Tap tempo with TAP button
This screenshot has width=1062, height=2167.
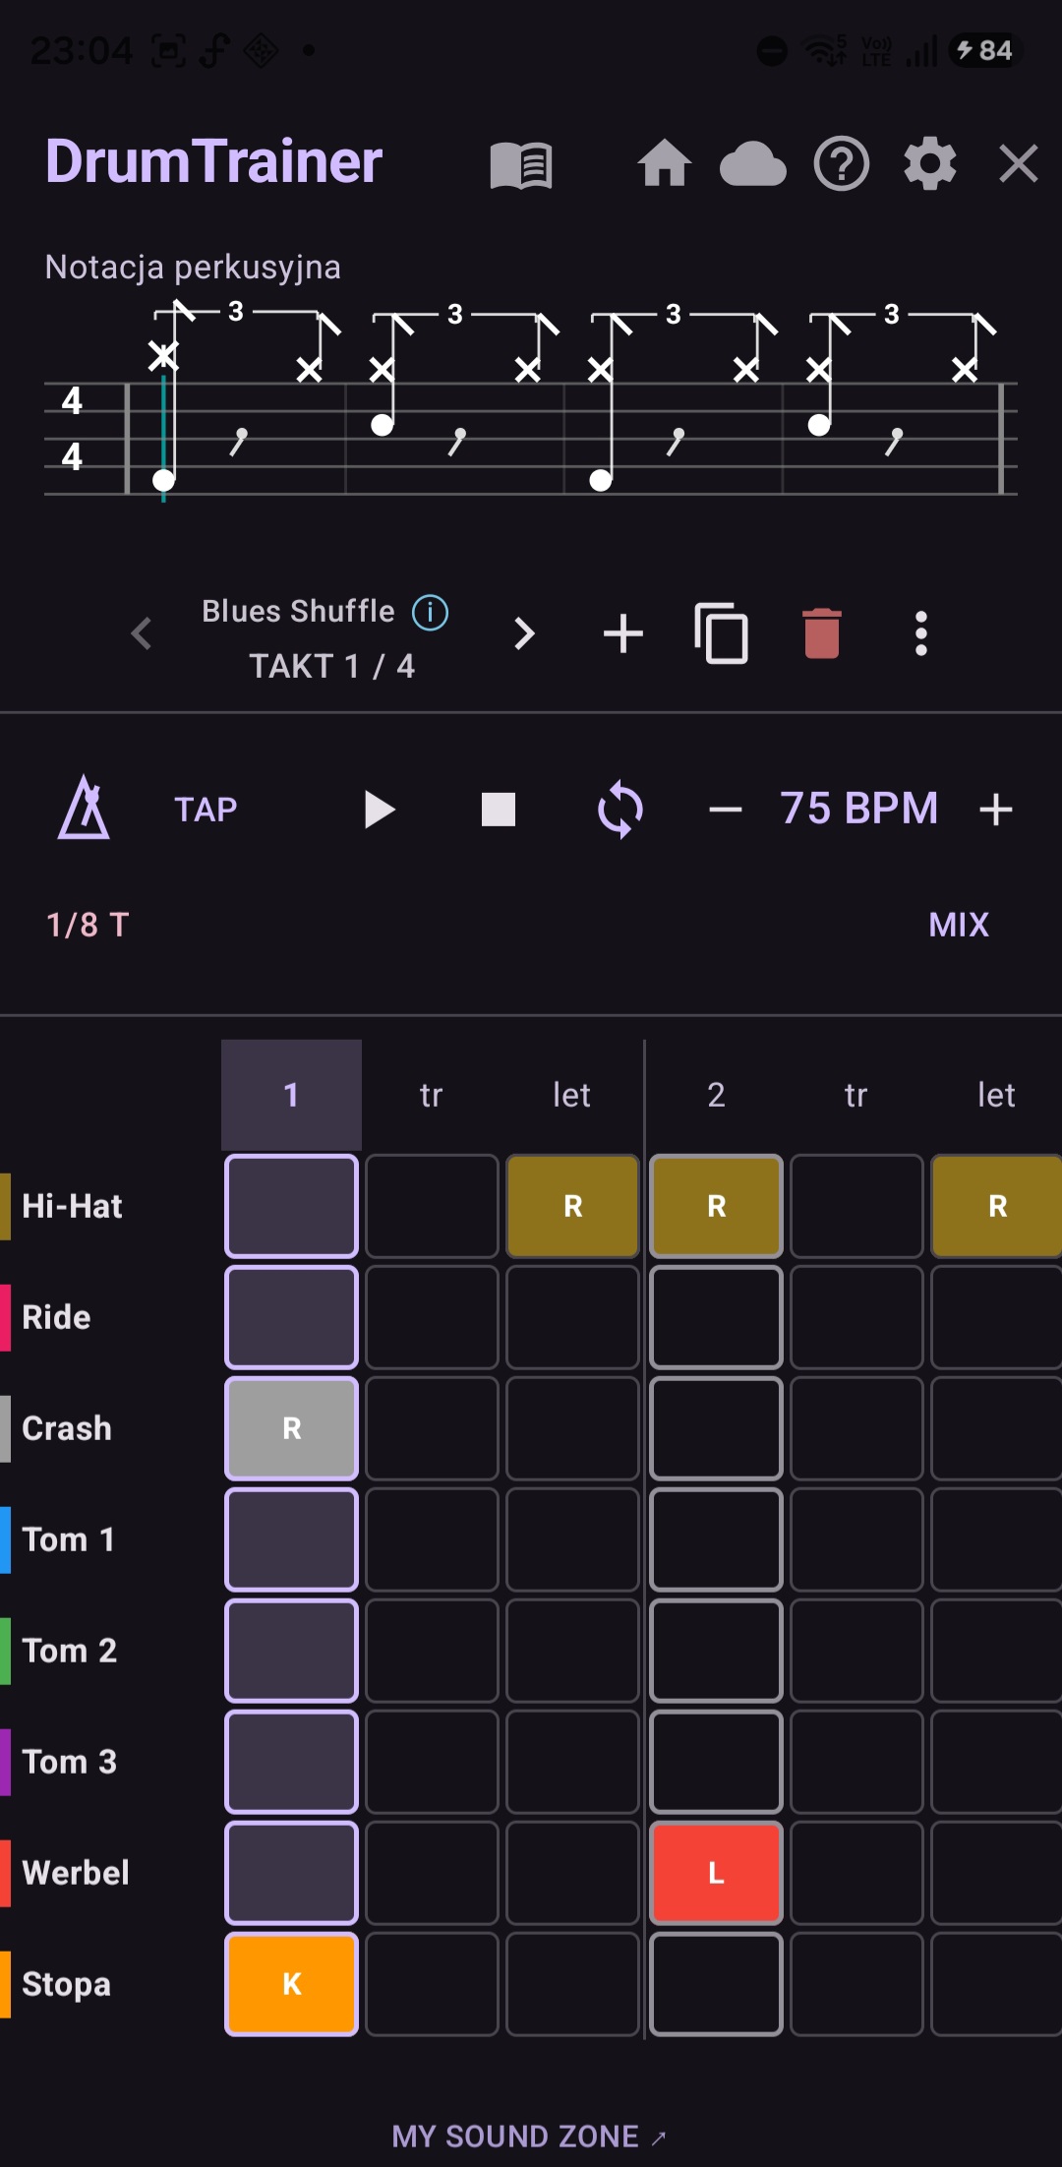point(206,810)
